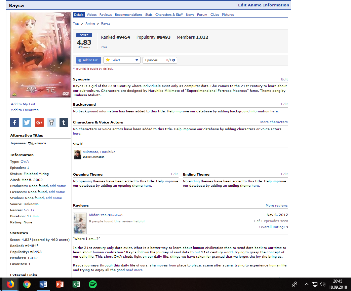Share on Reddit icon

point(51,122)
